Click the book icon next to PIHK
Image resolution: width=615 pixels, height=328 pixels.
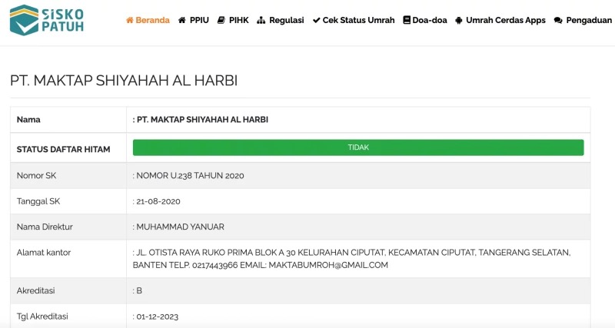[x=221, y=20]
